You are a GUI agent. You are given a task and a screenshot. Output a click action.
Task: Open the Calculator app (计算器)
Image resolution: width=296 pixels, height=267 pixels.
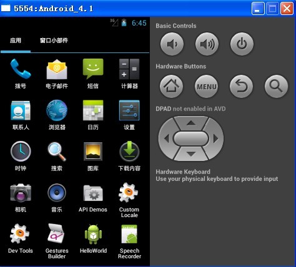129,74
